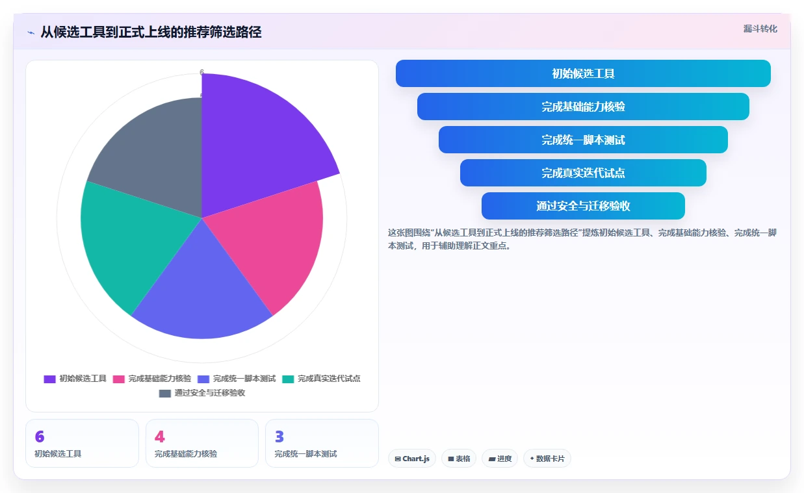This screenshot has height=493, width=804.
Task: Toggle 完成基础能力核验 legend pink swatch
Action: (119, 379)
